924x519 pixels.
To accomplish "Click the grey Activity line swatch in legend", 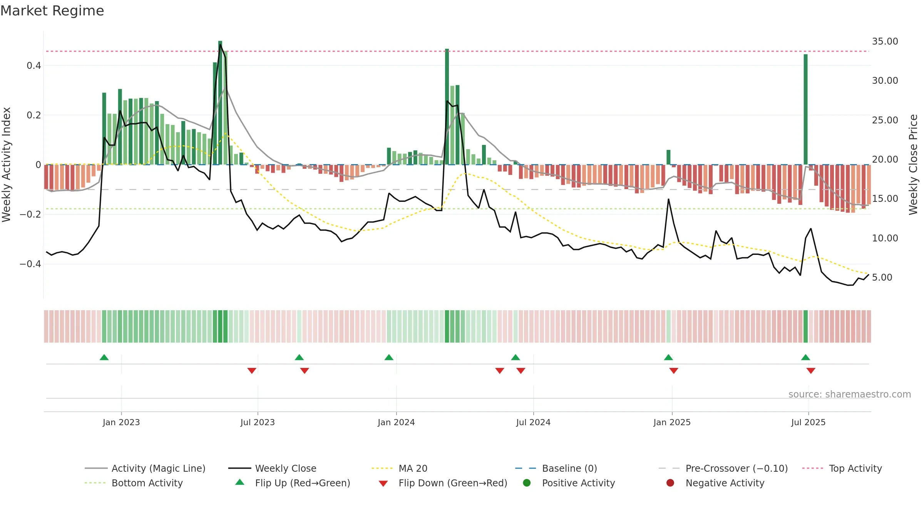I will pos(96,468).
